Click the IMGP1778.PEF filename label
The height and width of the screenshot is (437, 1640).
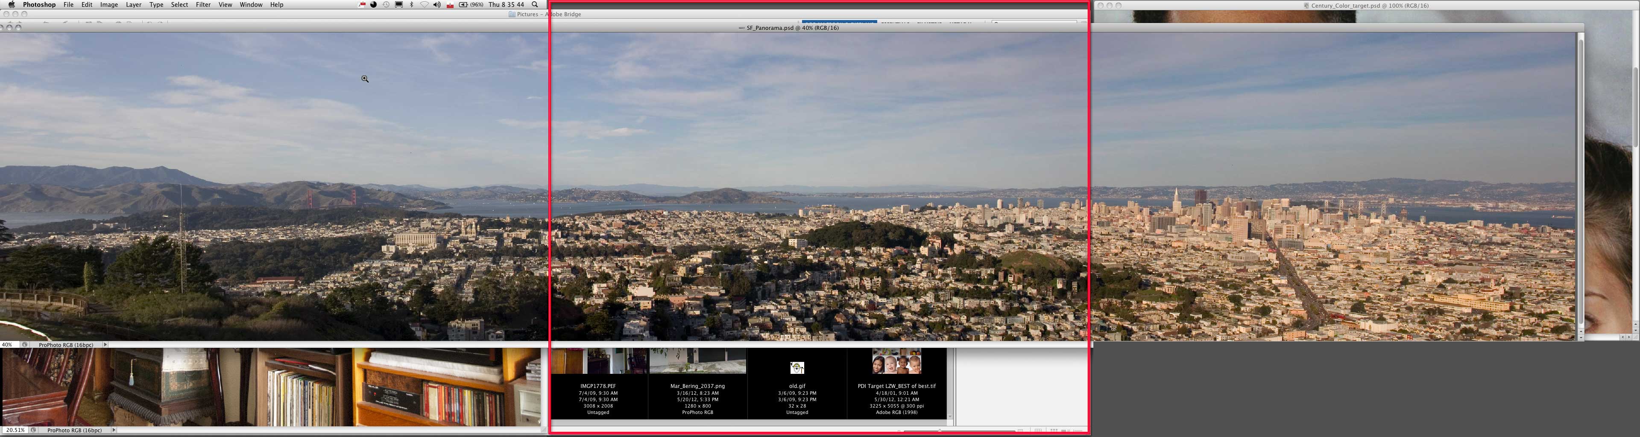[598, 386]
